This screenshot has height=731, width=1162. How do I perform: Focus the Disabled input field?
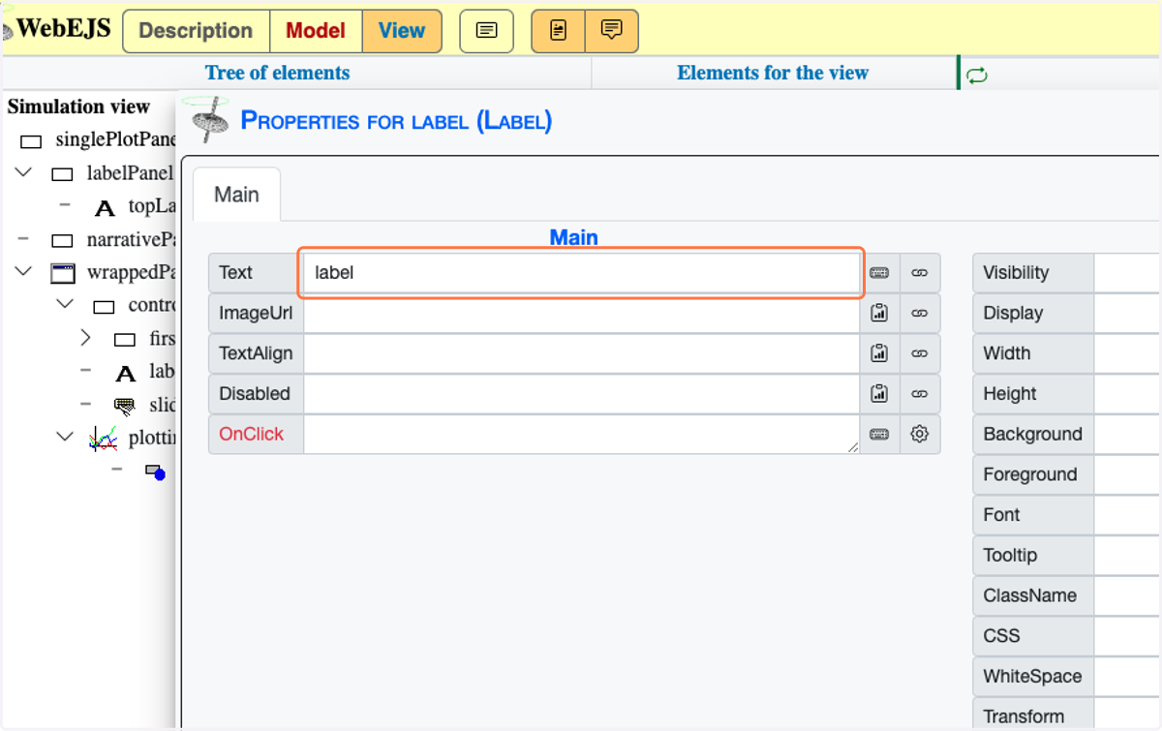[581, 394]
